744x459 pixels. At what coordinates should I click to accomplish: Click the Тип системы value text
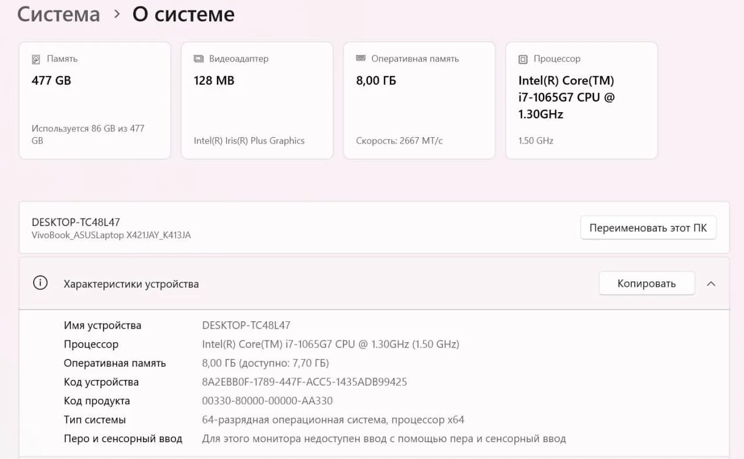point(333,419)
